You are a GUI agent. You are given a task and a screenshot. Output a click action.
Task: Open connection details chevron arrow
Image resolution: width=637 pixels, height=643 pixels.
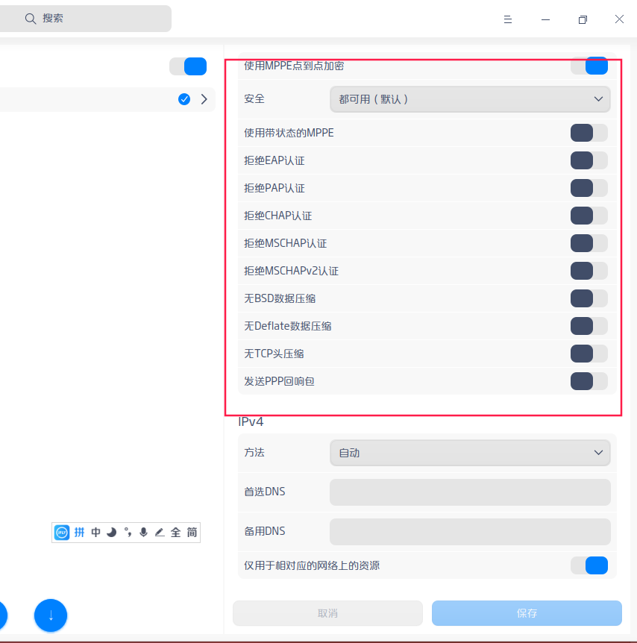click(204, 99)
